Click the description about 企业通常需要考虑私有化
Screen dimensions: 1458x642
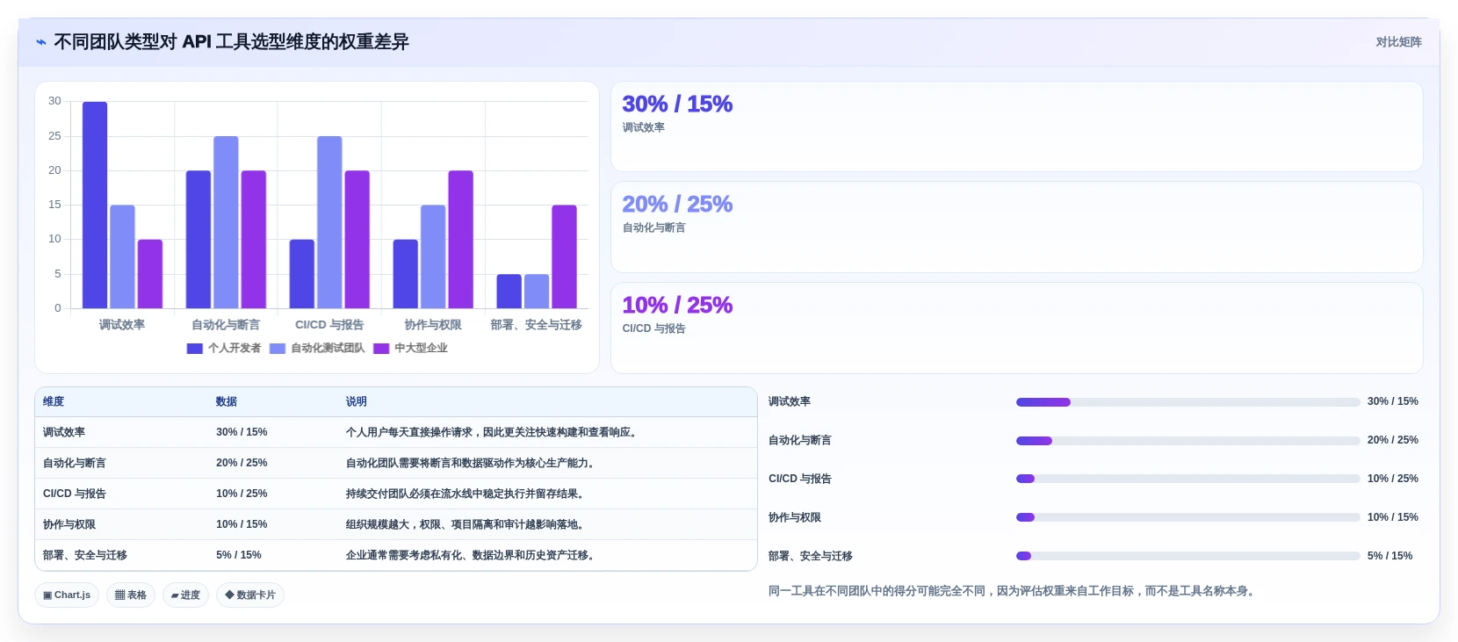pos(473,555)
